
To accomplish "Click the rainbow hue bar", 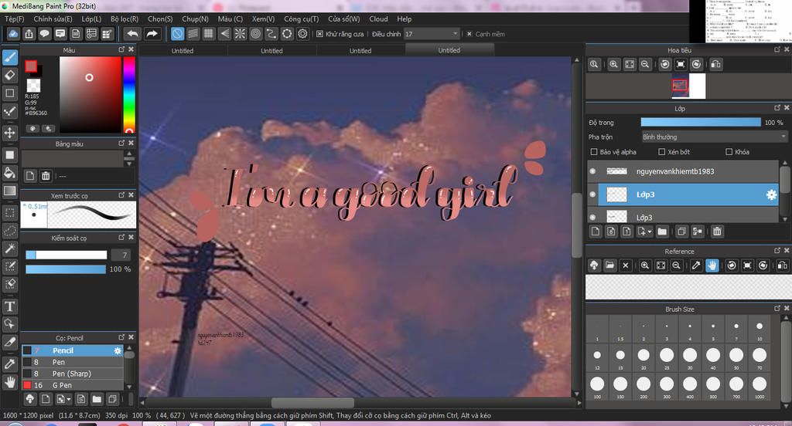I will click(x=129, y=94).
